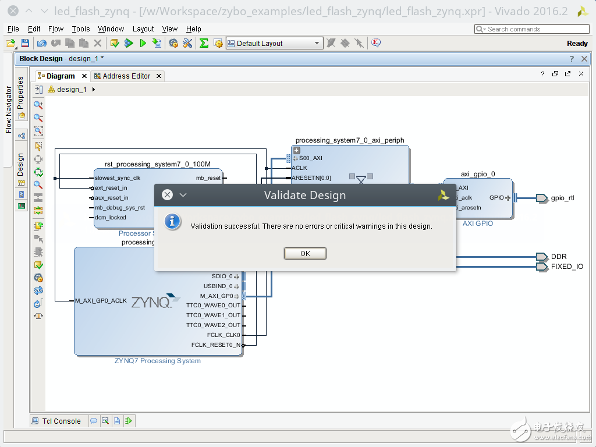Click the Validate Design checkmark icon in sidebar

[38, 265]
